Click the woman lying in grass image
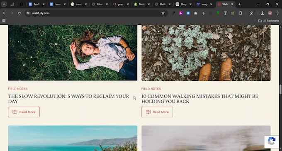282x151 pixels. pyautogui.click(x=73, y=53)
